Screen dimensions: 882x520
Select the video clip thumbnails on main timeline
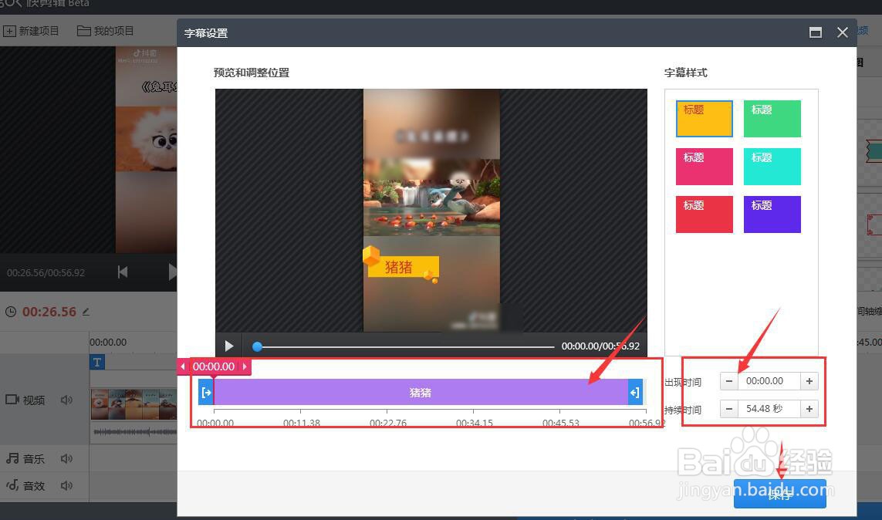tap(133, 404)
